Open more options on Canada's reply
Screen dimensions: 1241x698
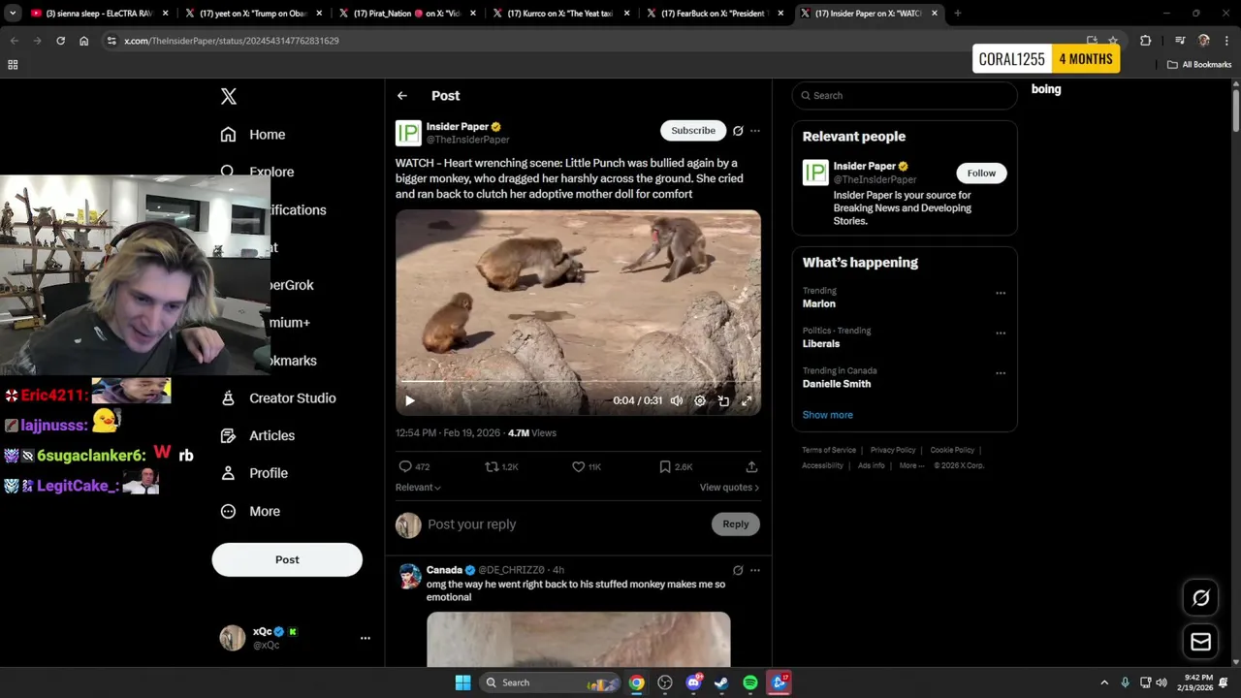(x=755, y=570)
